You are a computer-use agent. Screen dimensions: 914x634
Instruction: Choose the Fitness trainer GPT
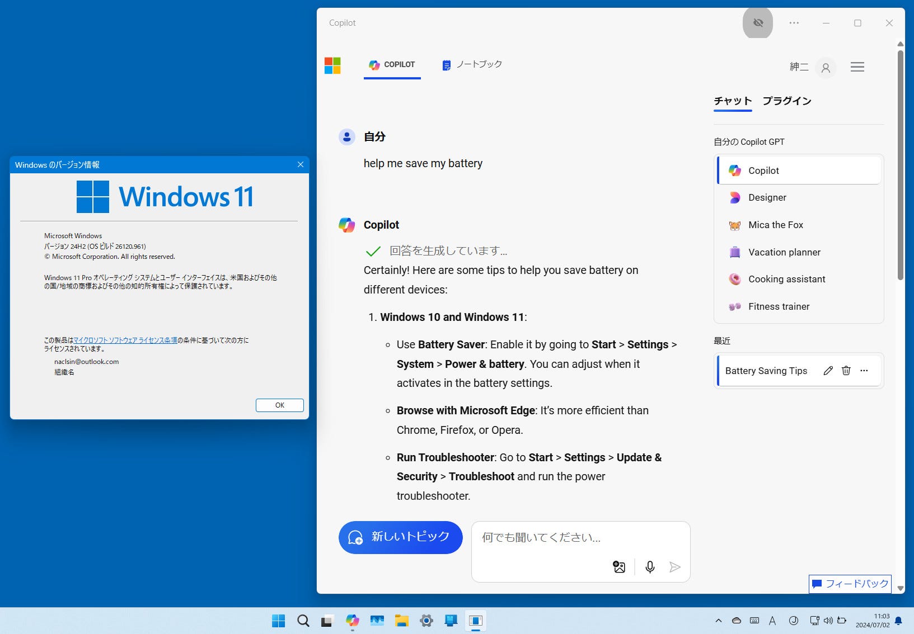[799, 306]
